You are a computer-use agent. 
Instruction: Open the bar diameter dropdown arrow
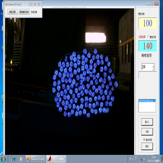tap(154, 67)
